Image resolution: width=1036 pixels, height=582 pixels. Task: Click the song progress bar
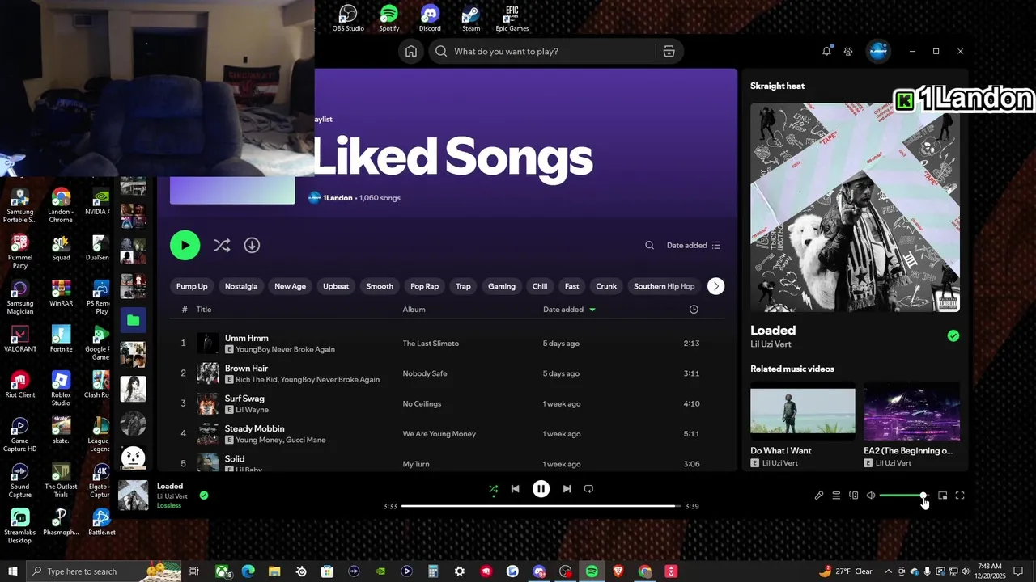(x=541, y=506)
